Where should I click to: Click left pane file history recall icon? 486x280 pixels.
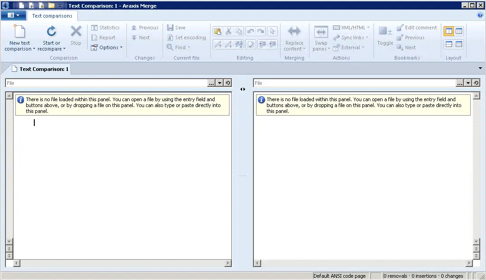(228, 83)
